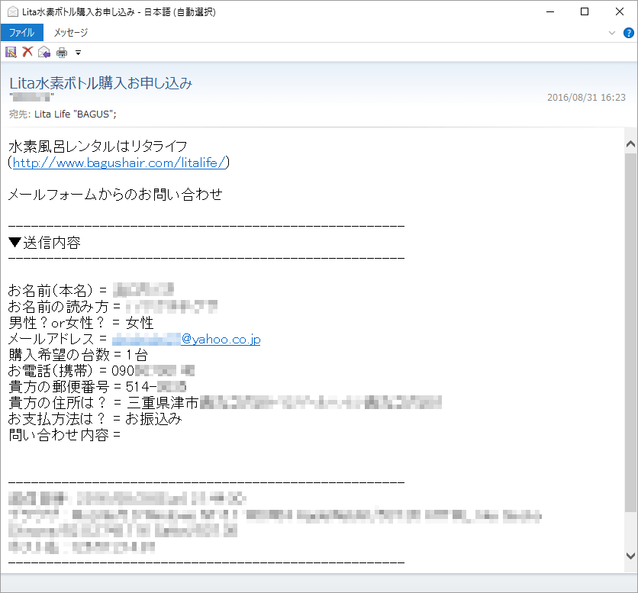638x593 pixels.
Task: Click the envelope icon in the title bar
Action: point(13,11)
